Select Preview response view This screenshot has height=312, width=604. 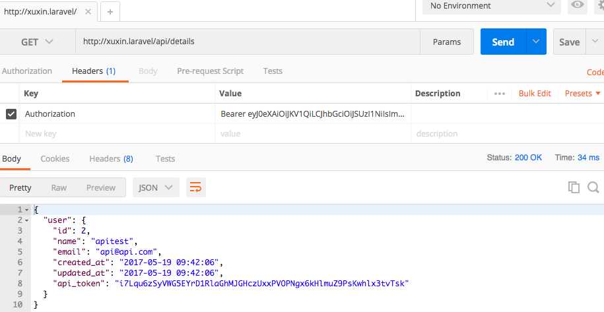pos(101,187)
